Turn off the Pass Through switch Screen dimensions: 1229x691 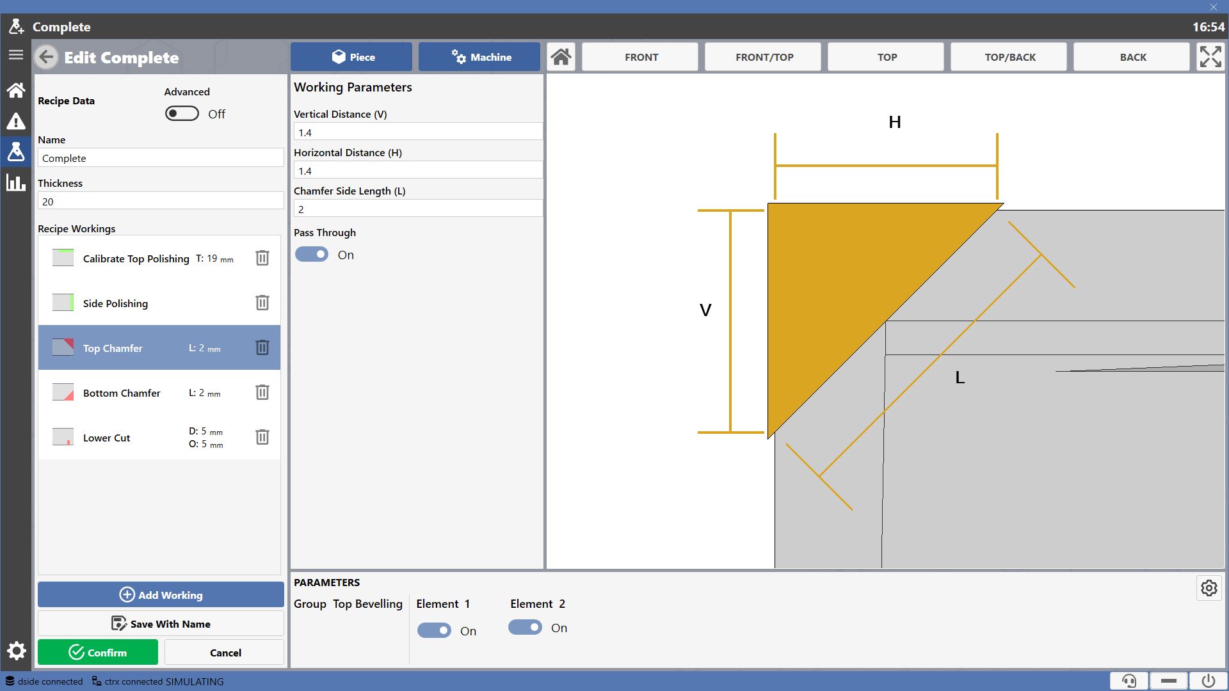tap(312, 255)
